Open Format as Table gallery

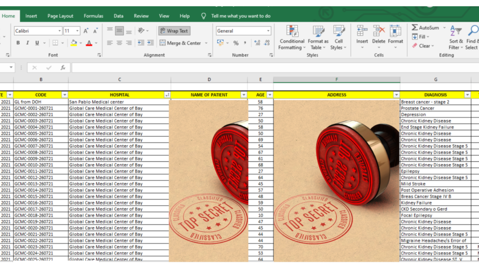coord(318,37)
